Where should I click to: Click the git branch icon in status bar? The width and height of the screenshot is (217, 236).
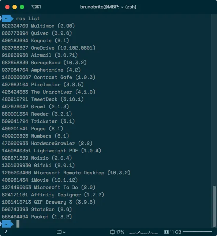click(6, 232)
